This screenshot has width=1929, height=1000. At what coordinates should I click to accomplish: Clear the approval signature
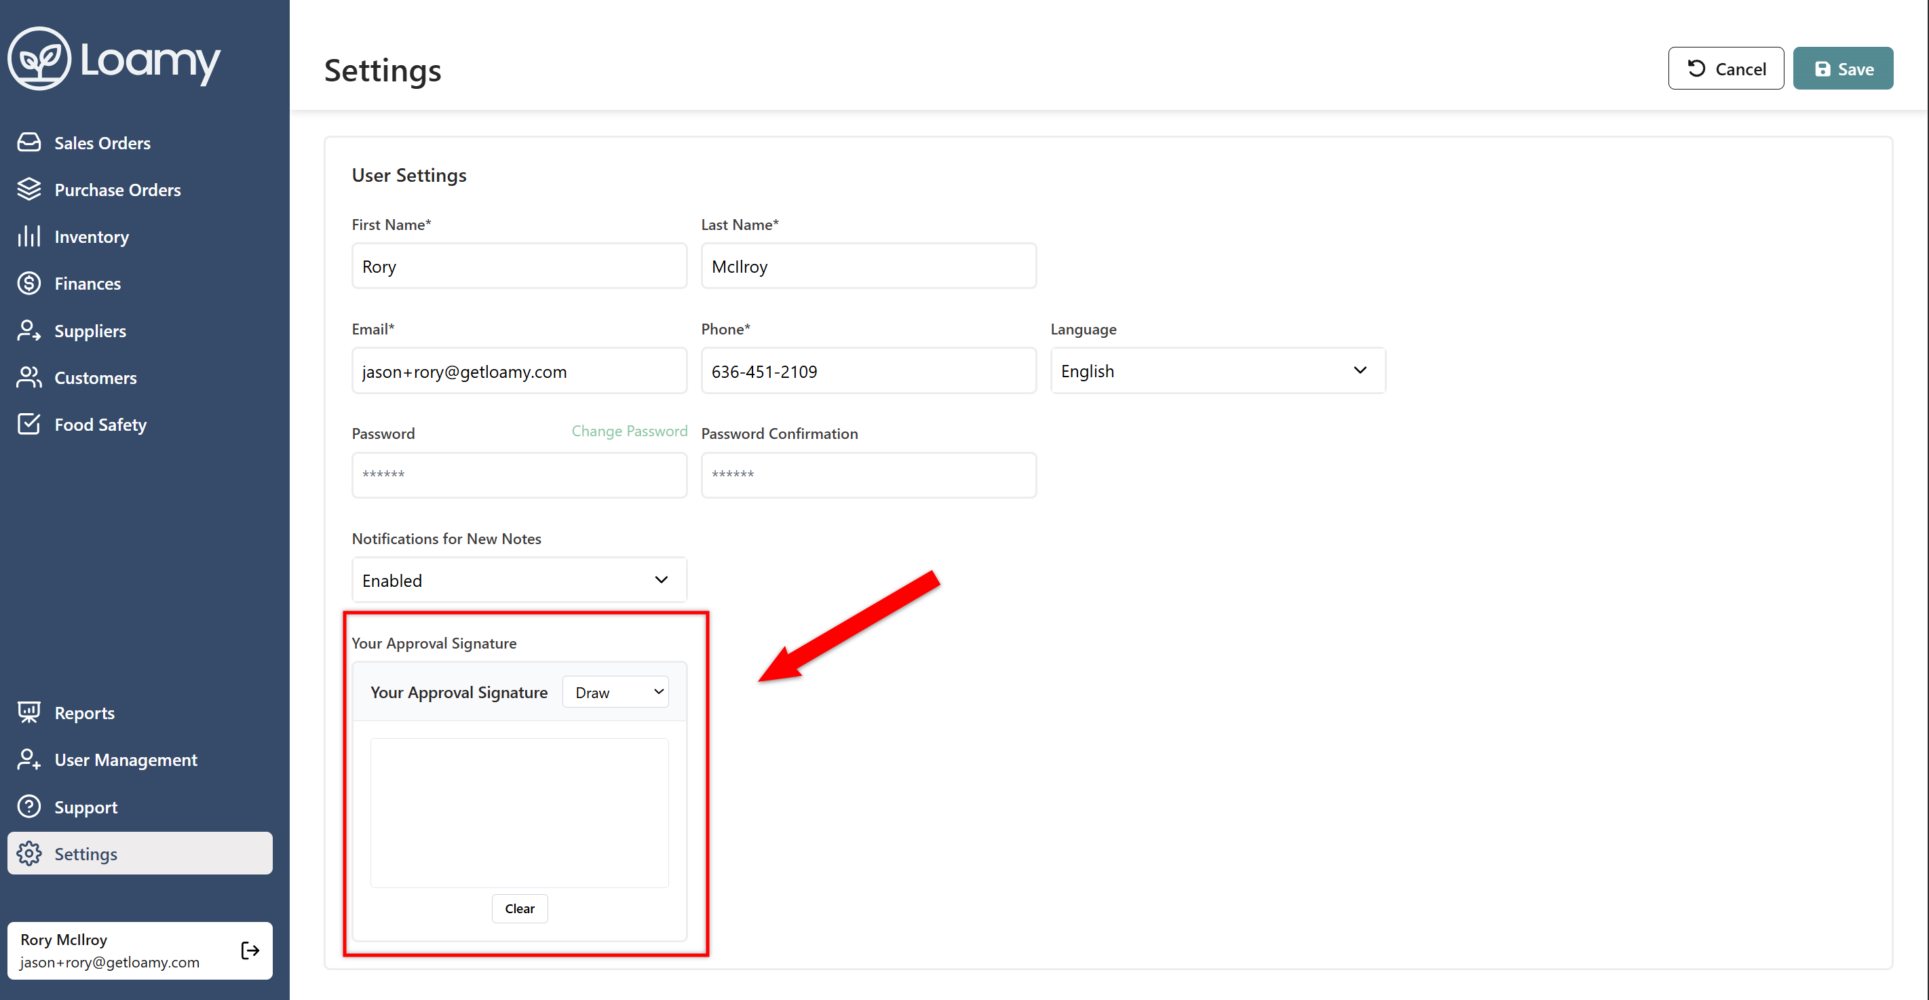click(520, 908)
